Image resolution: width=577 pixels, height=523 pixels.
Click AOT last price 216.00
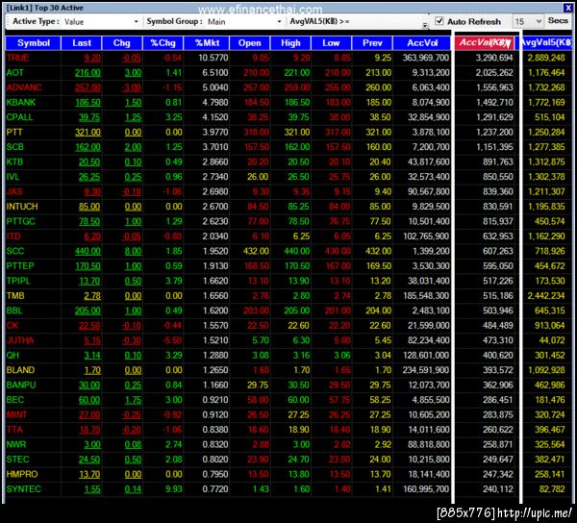tap(88, 72)
